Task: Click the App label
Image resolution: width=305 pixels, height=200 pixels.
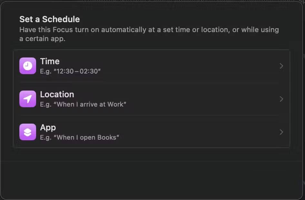Action: click(x=48, y=127)
